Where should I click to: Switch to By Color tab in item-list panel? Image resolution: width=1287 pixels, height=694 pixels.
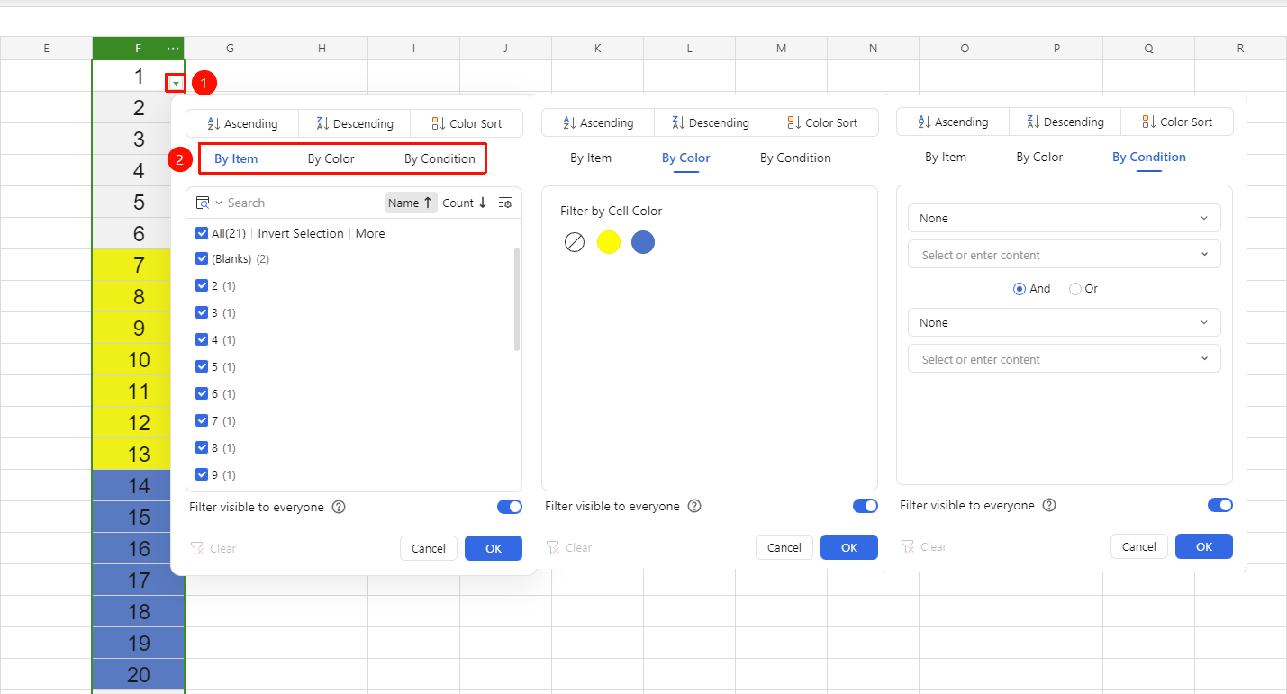[331, 158]
